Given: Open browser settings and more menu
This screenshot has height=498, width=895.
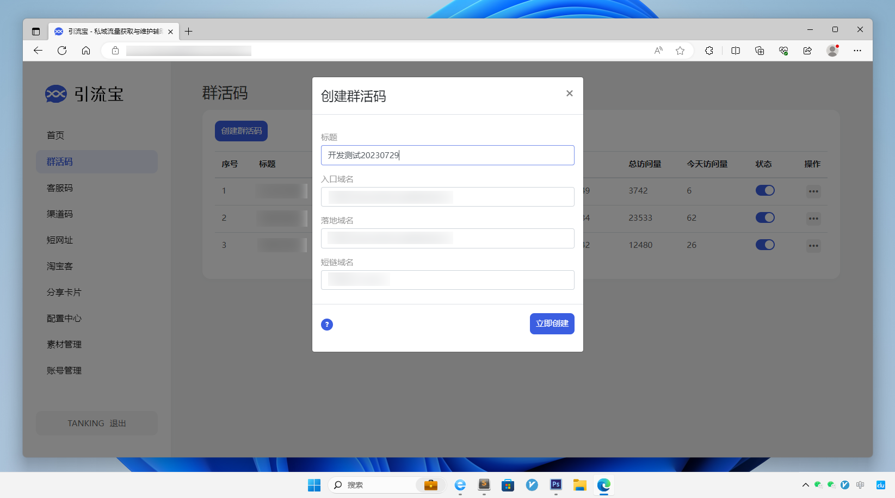Looking at the screenshot, I should [857, 51].
